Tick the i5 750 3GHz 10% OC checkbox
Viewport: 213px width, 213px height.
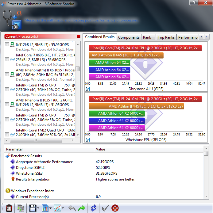7,89
